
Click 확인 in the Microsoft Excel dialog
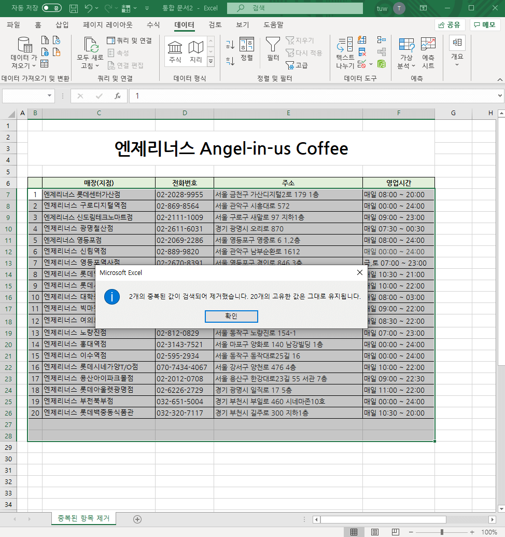pyautogui.click(x=231, y=316)
